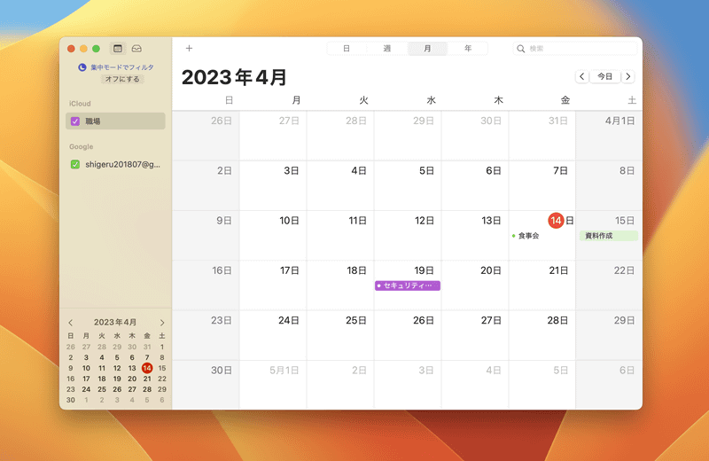
Task: Switch to 月 month view tab
Action: [427, 49]
